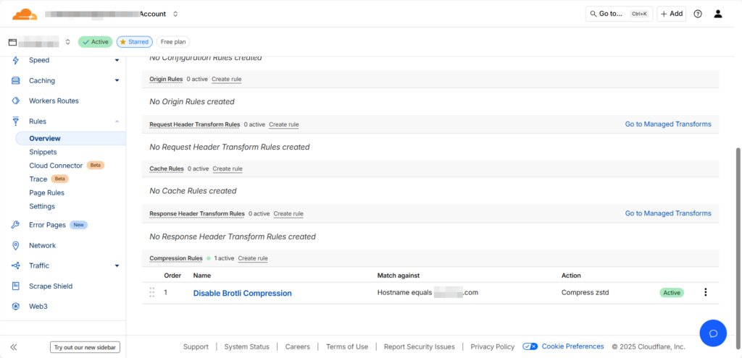
Task: Click the Cloudflare logo icon
Action: tap(25, 14)
